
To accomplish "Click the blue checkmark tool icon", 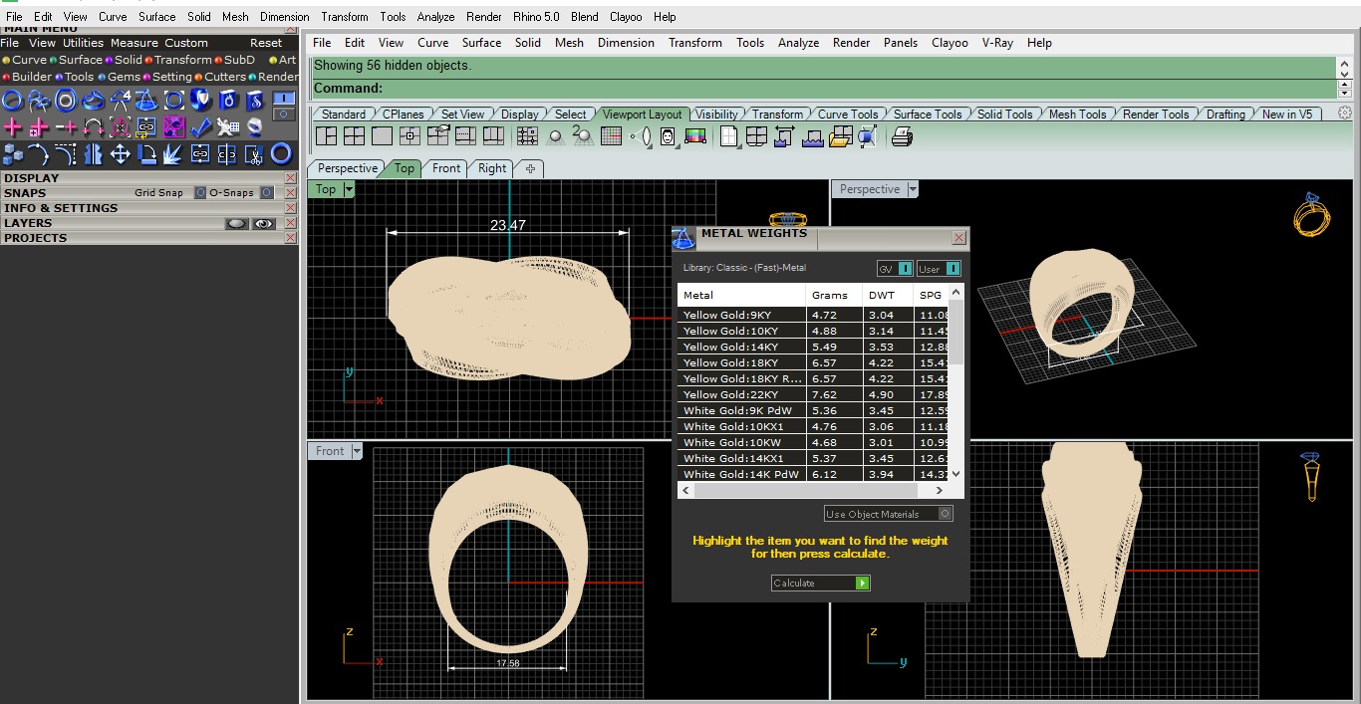I will click(200, 127).
